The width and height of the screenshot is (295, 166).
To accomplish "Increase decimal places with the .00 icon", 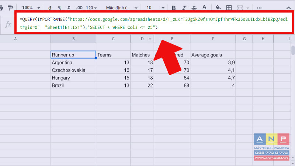I will [x=79, y=8].
